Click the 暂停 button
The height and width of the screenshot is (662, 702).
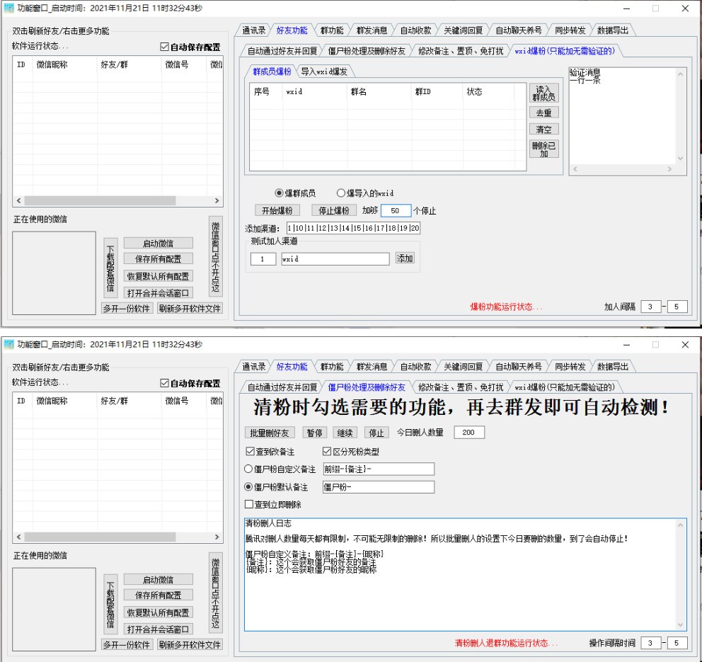coord(314,433)
